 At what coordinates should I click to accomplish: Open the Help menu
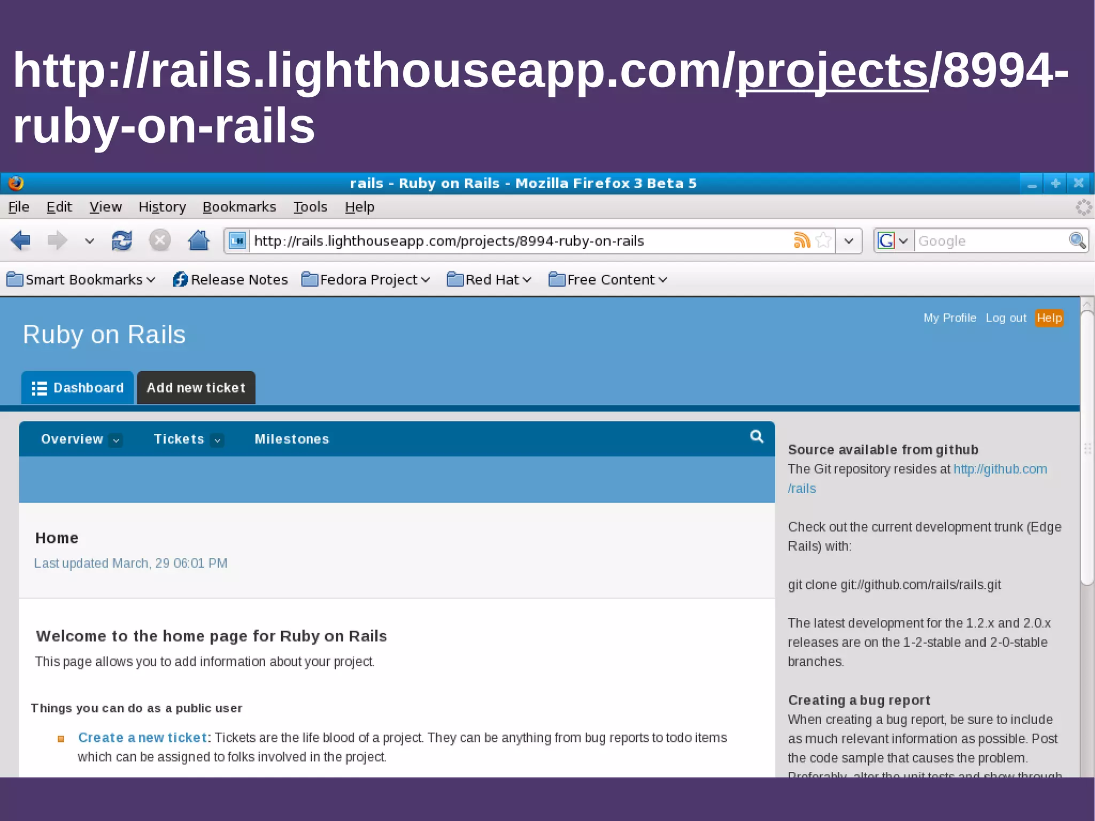(359, 207)
